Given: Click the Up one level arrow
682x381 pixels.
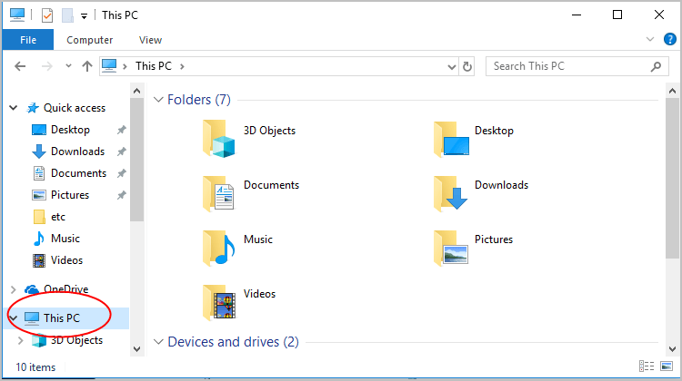Looking at the screenshot, I should (x=87, y=66).
